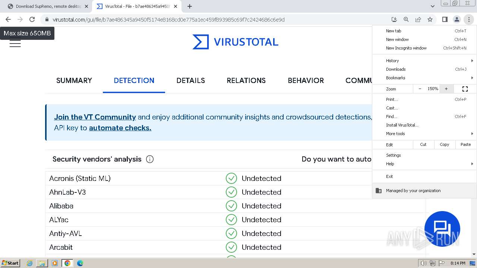Viewport: 477px width, 268px height.
Task: Click the install app icon in address bar
Action: pyautogui.click(x=394, y=19)
